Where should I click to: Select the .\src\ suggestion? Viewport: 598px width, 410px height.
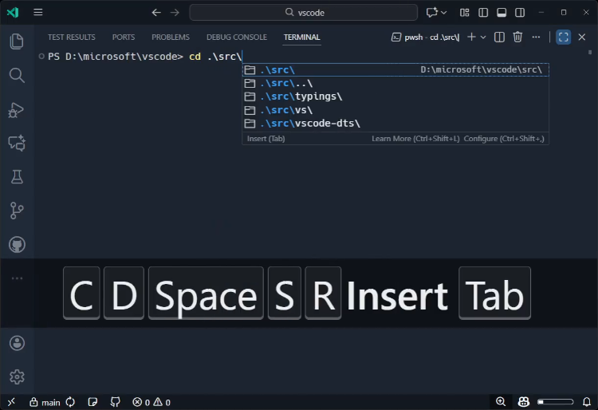pos(395,69)
